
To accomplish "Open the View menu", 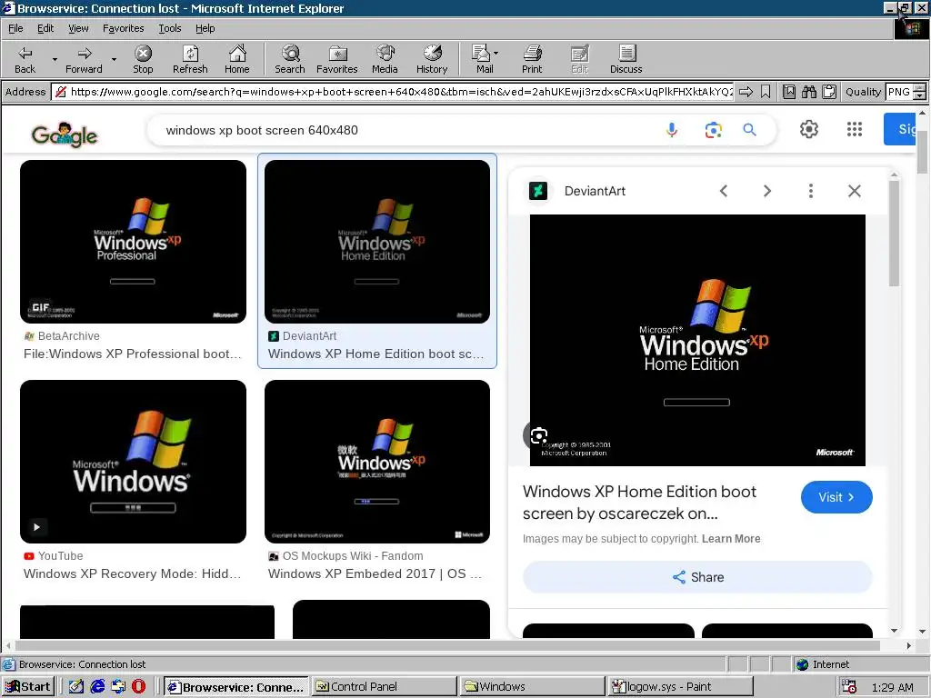I will click(x=78, y=28).
